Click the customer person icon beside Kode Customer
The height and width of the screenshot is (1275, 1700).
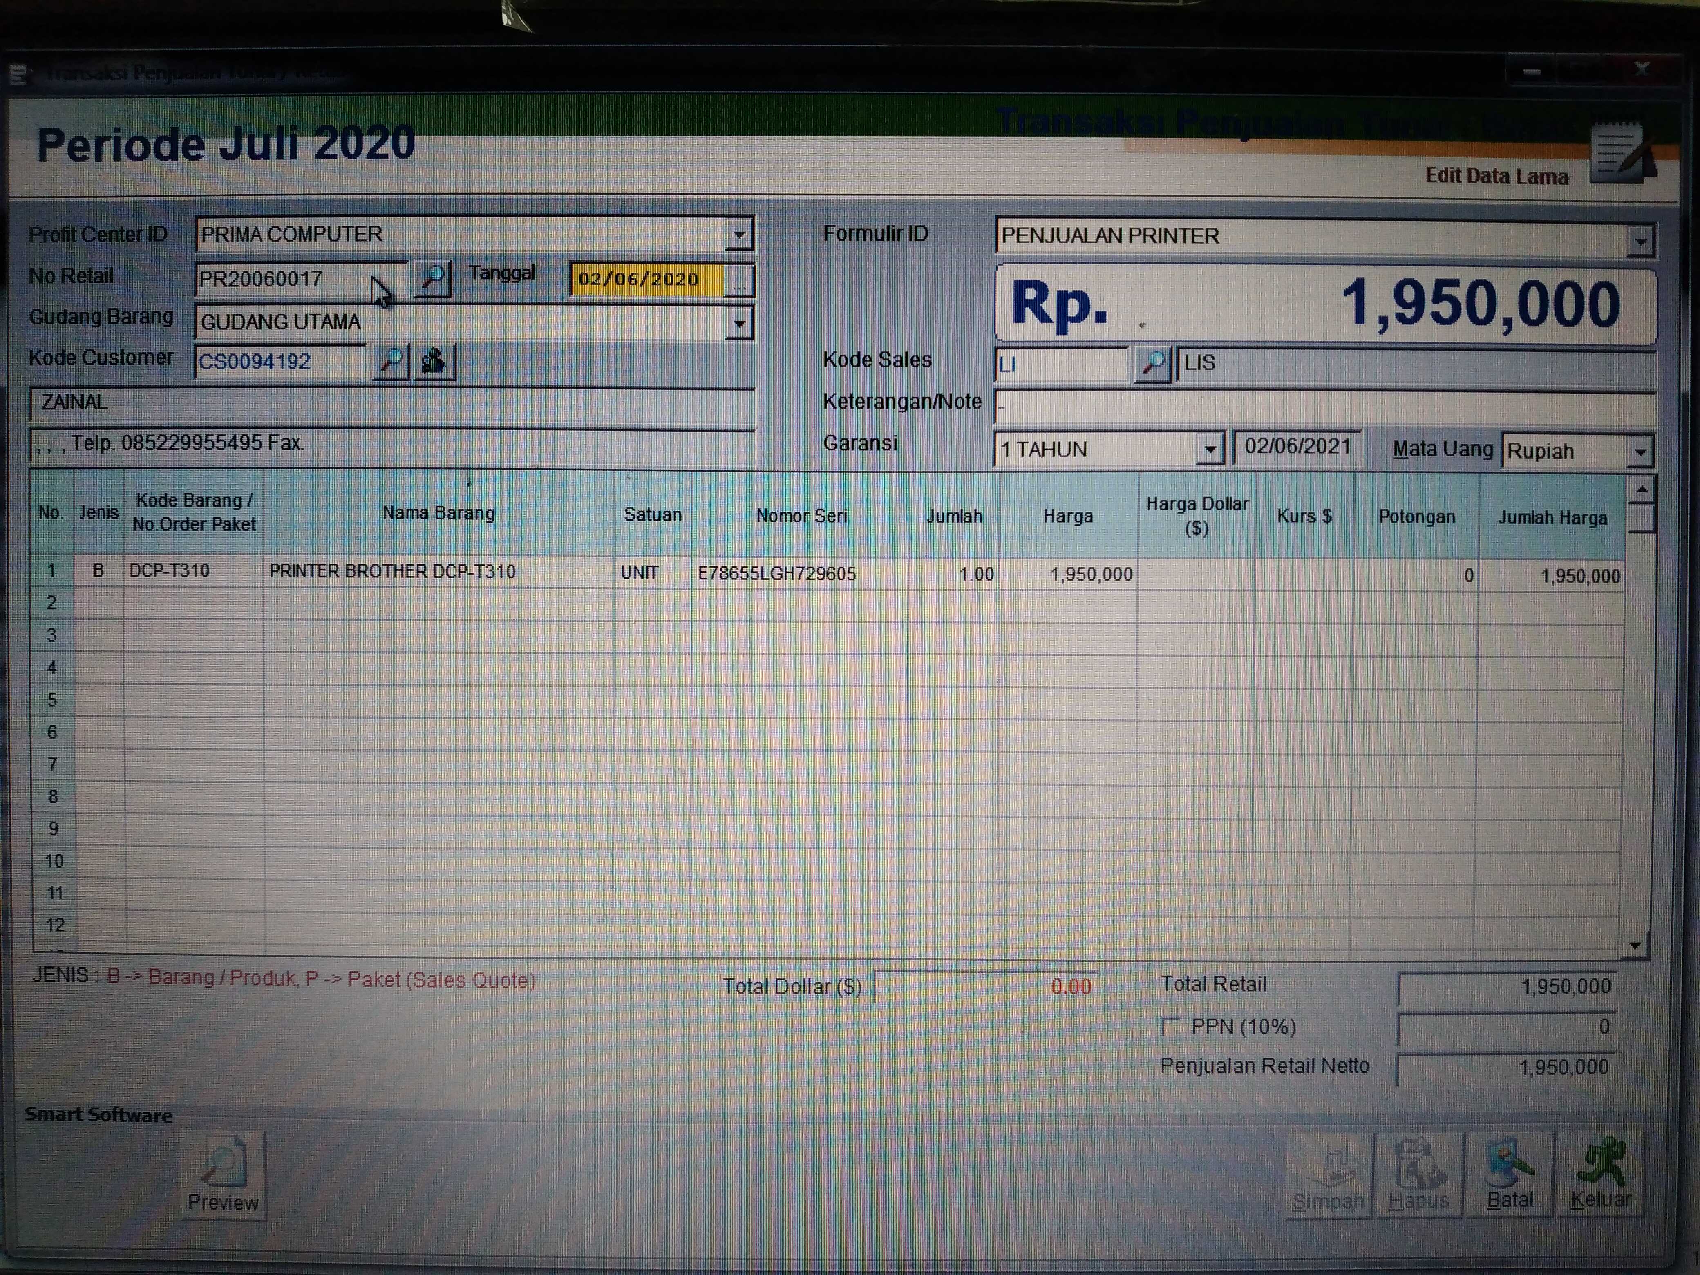434,360
